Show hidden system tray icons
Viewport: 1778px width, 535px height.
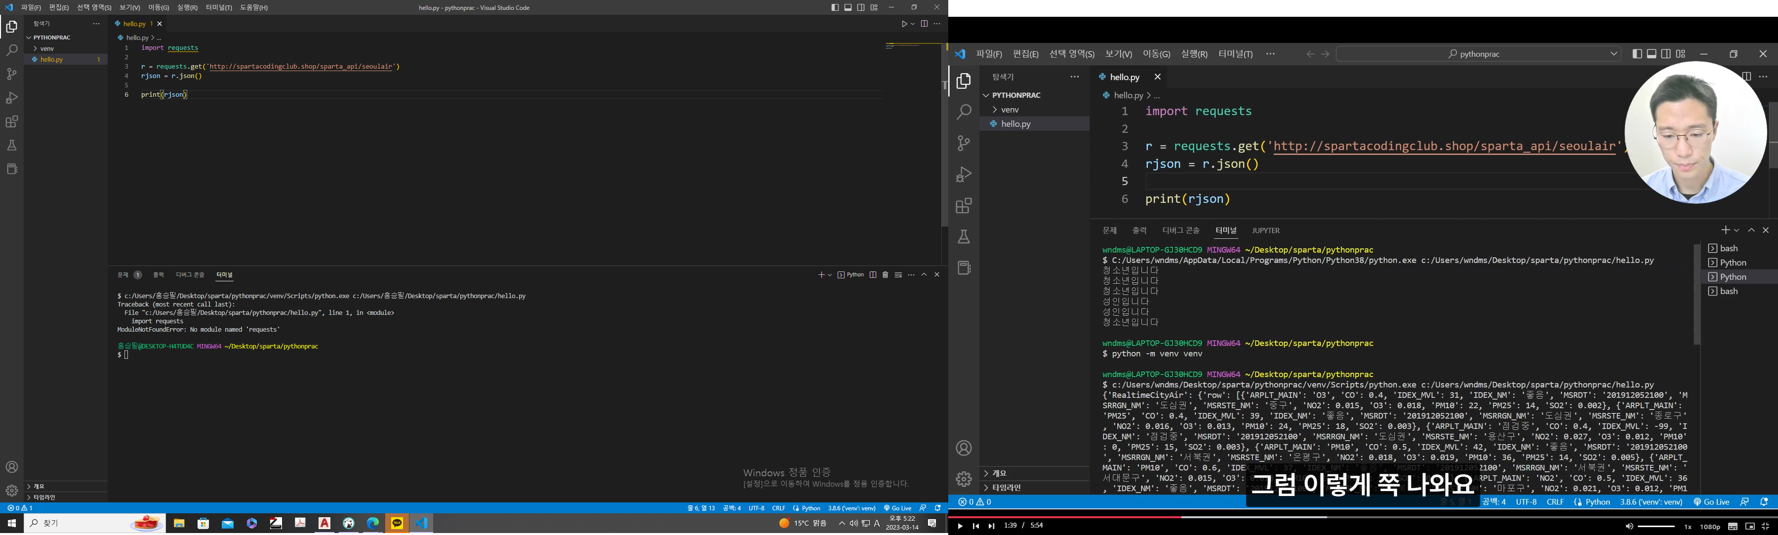pyautogui.click(x=842, y=524)
